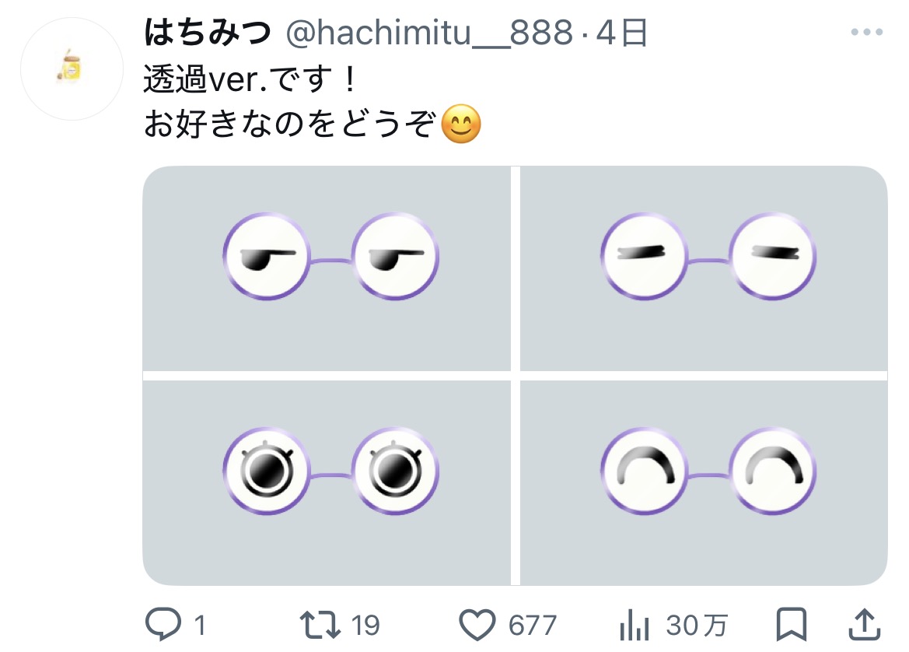This screenshot has height=652, width=909.
Task: Open the top-left glasses image with half-lidded eyes
Action: point(327,268)
